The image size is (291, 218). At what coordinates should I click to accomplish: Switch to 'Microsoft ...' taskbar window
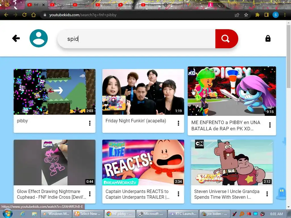pyautogui.click(x=151, y=214)
